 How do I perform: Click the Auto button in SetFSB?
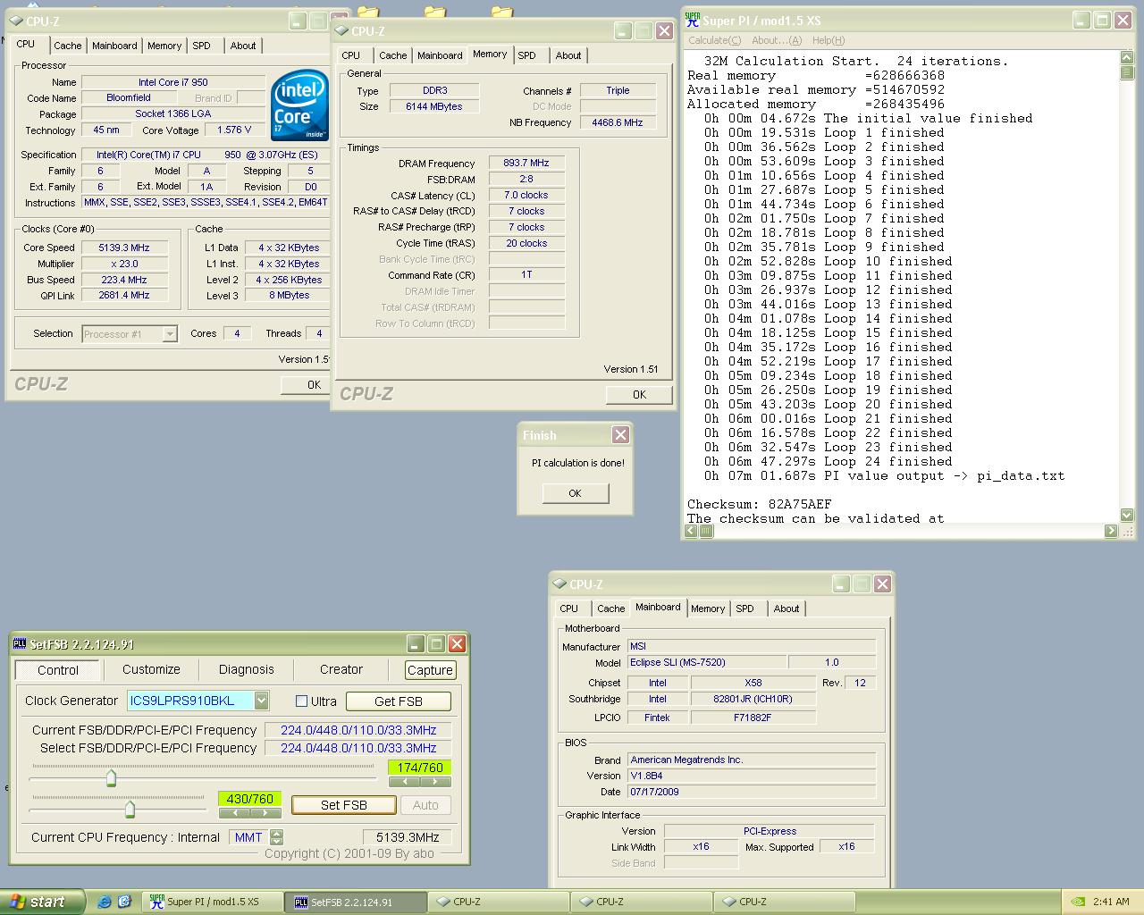425,805
